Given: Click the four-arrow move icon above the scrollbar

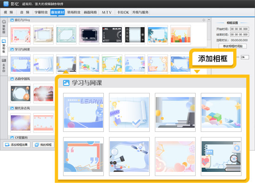Looking at the screenshot, I should [x=204, y=20].
